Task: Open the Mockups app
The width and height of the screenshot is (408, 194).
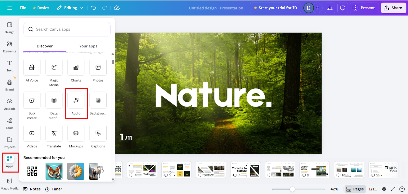Action: click(x=76, y=136)
